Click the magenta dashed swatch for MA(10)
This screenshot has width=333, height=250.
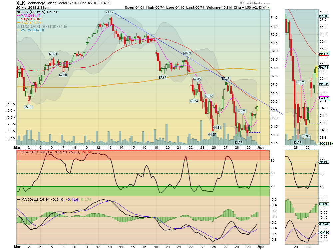19,16
